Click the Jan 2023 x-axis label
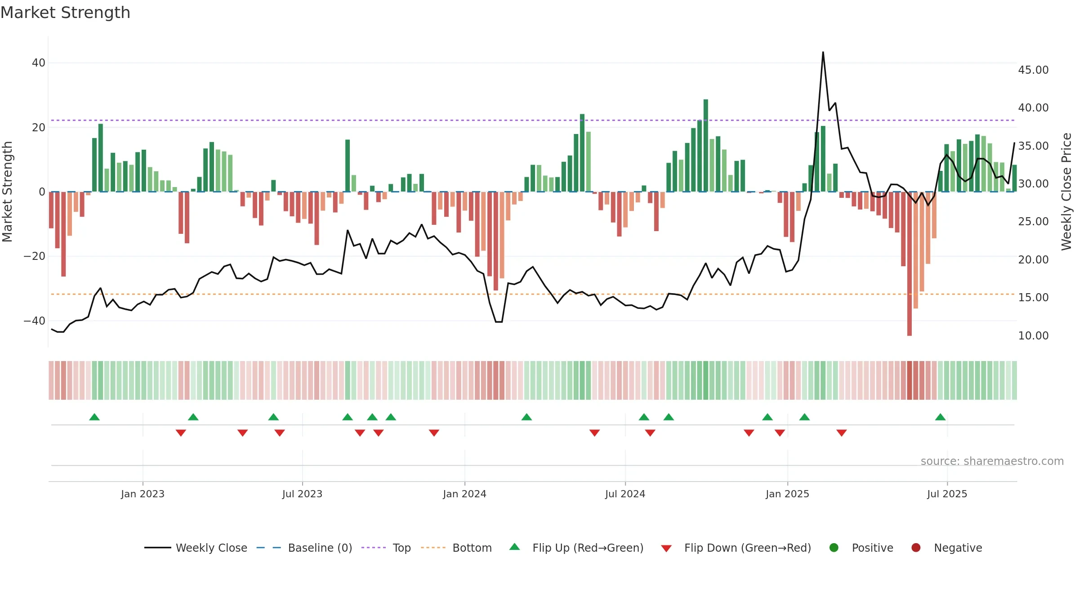This screenshot has height=607, width=1079. point(143,494)
